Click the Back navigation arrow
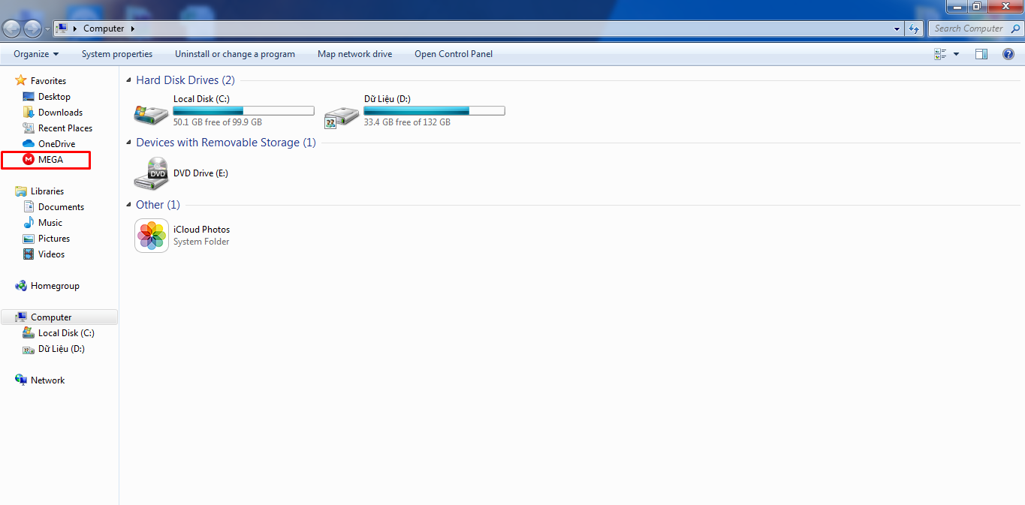This screenshot has width=1025, height=505. coord(12,29)
